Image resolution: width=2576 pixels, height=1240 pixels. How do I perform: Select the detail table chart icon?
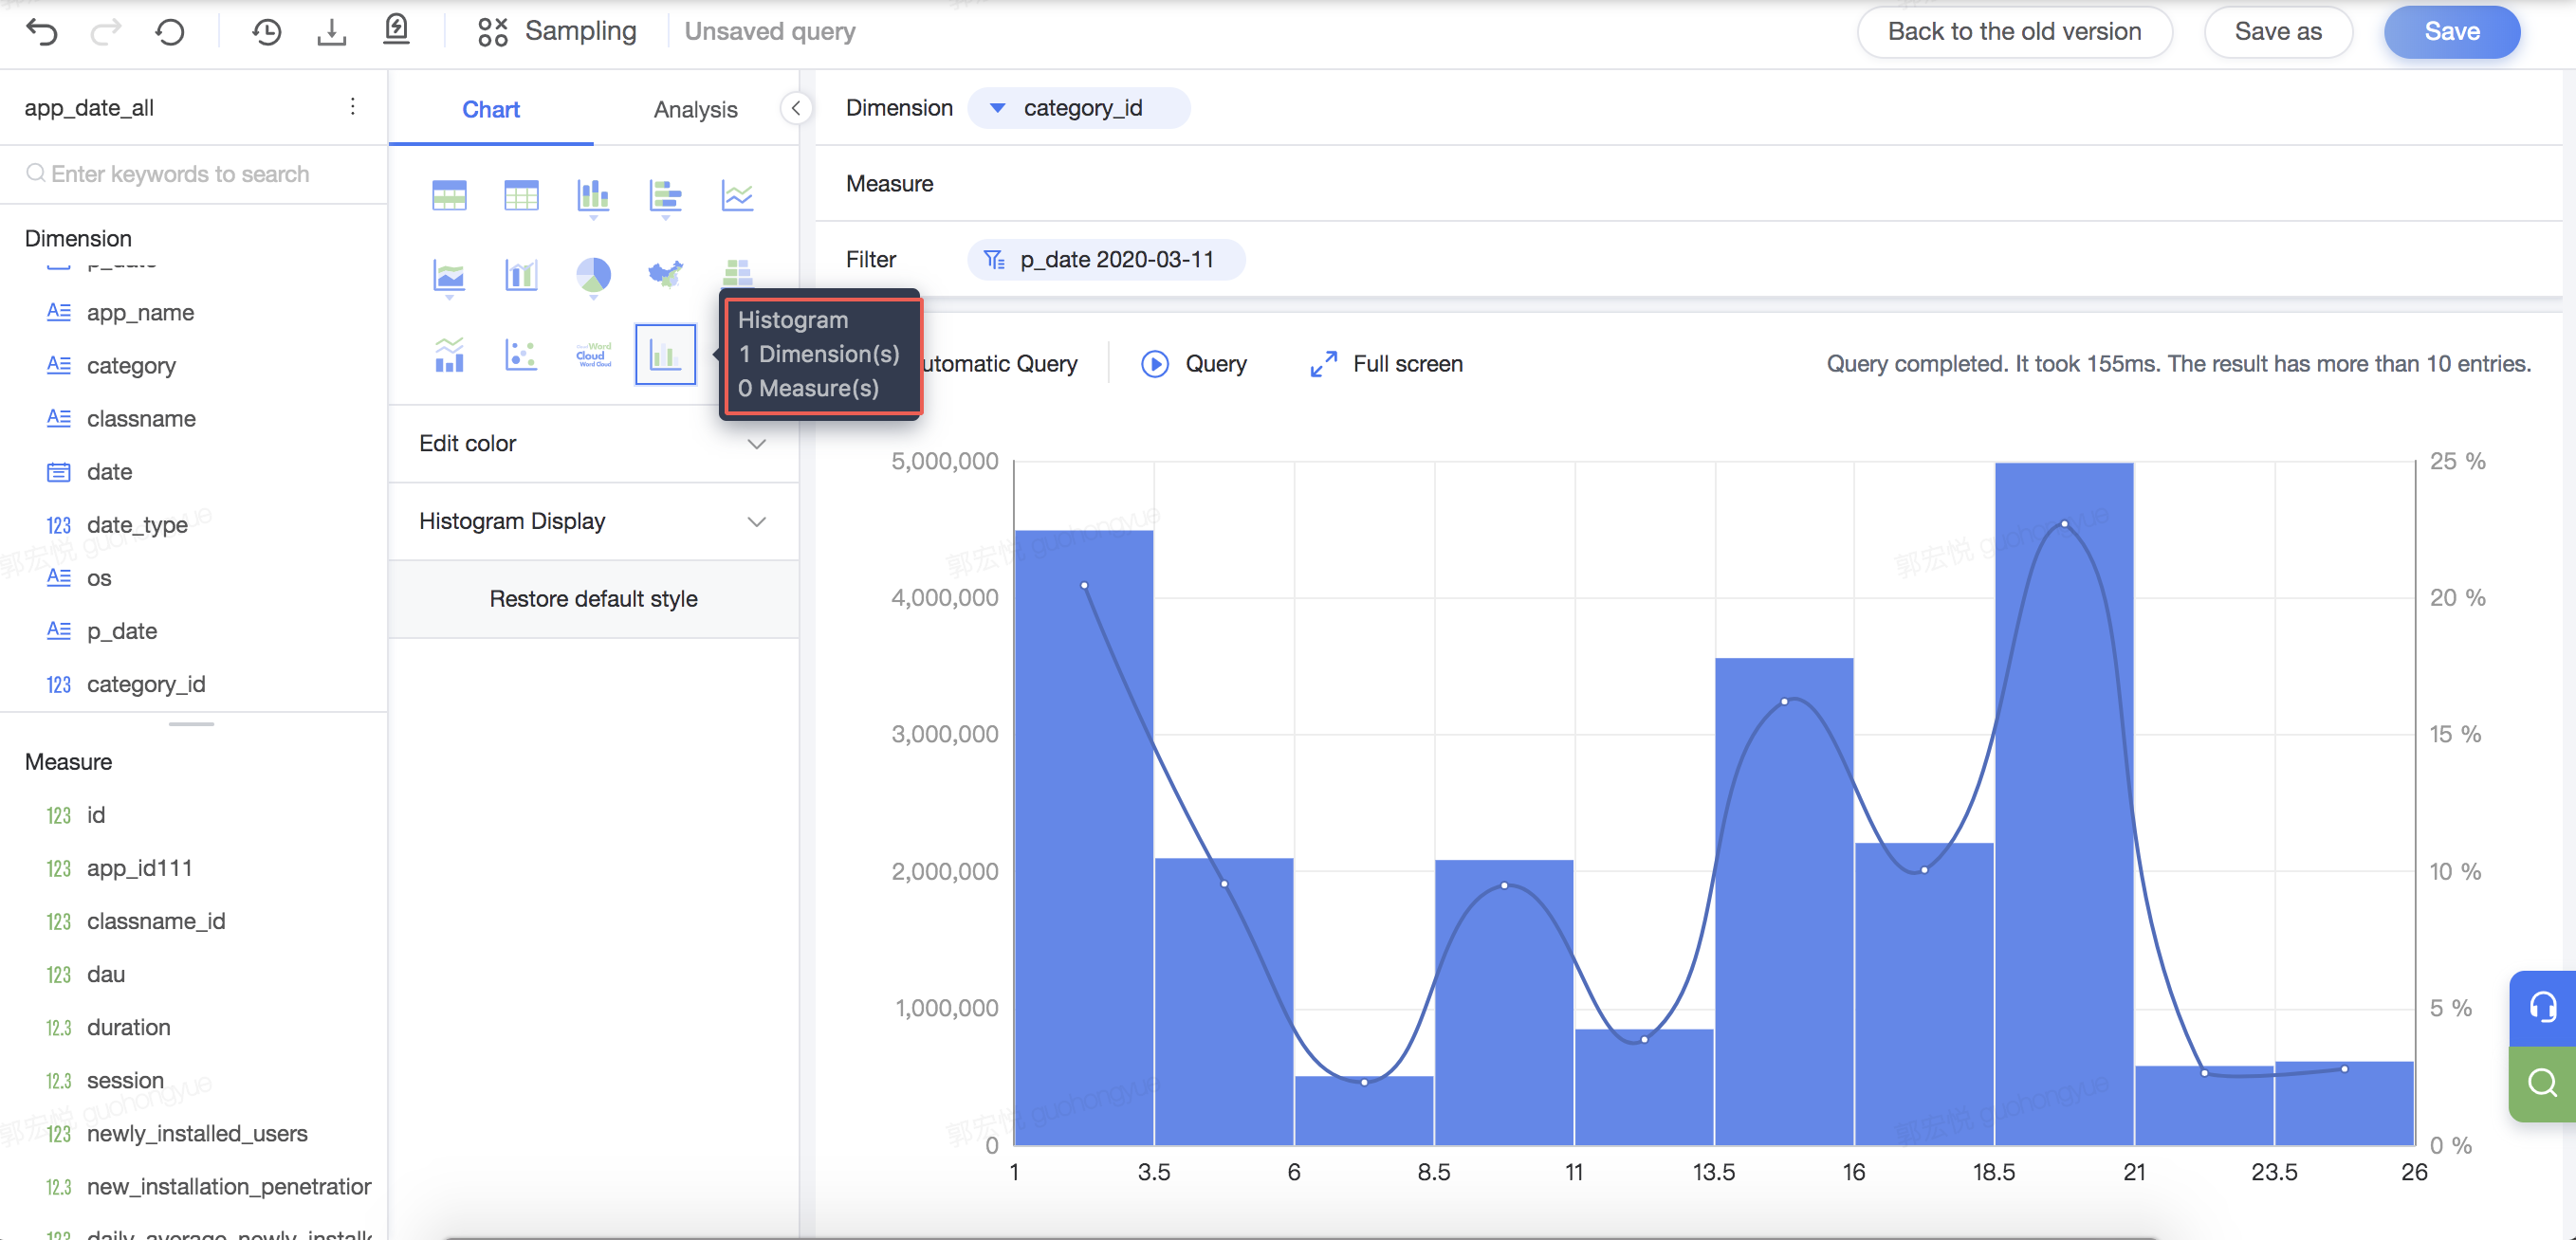(521, 195)
